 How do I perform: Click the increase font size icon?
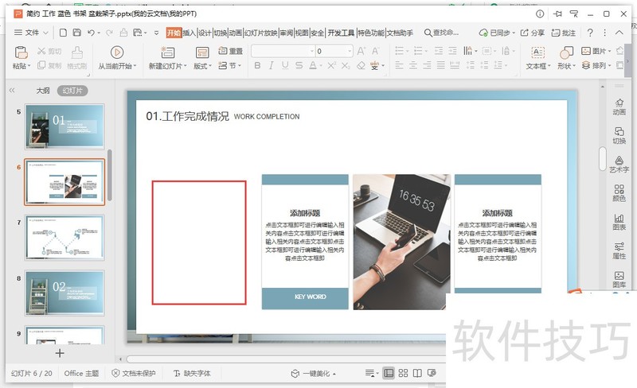coord(361,51)
